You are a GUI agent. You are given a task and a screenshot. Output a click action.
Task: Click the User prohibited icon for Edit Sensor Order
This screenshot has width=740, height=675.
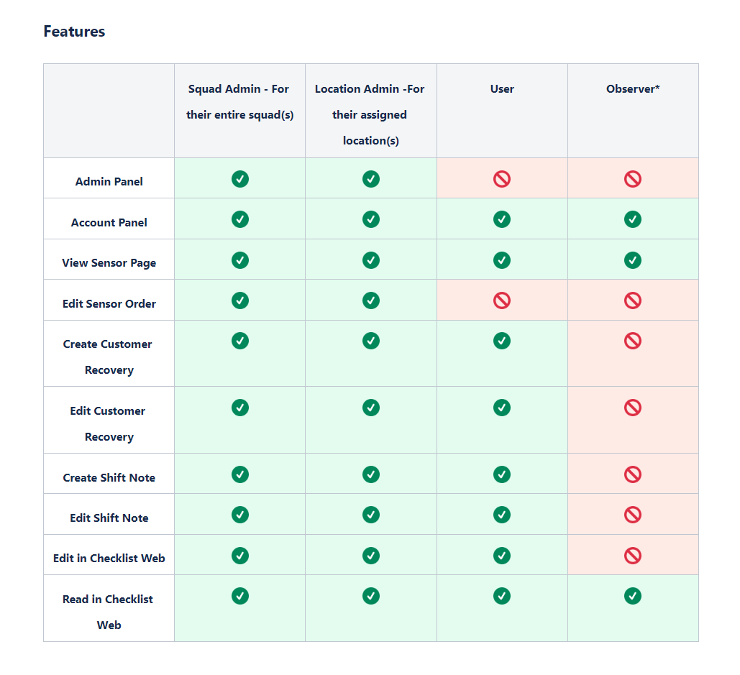[502, 300]
